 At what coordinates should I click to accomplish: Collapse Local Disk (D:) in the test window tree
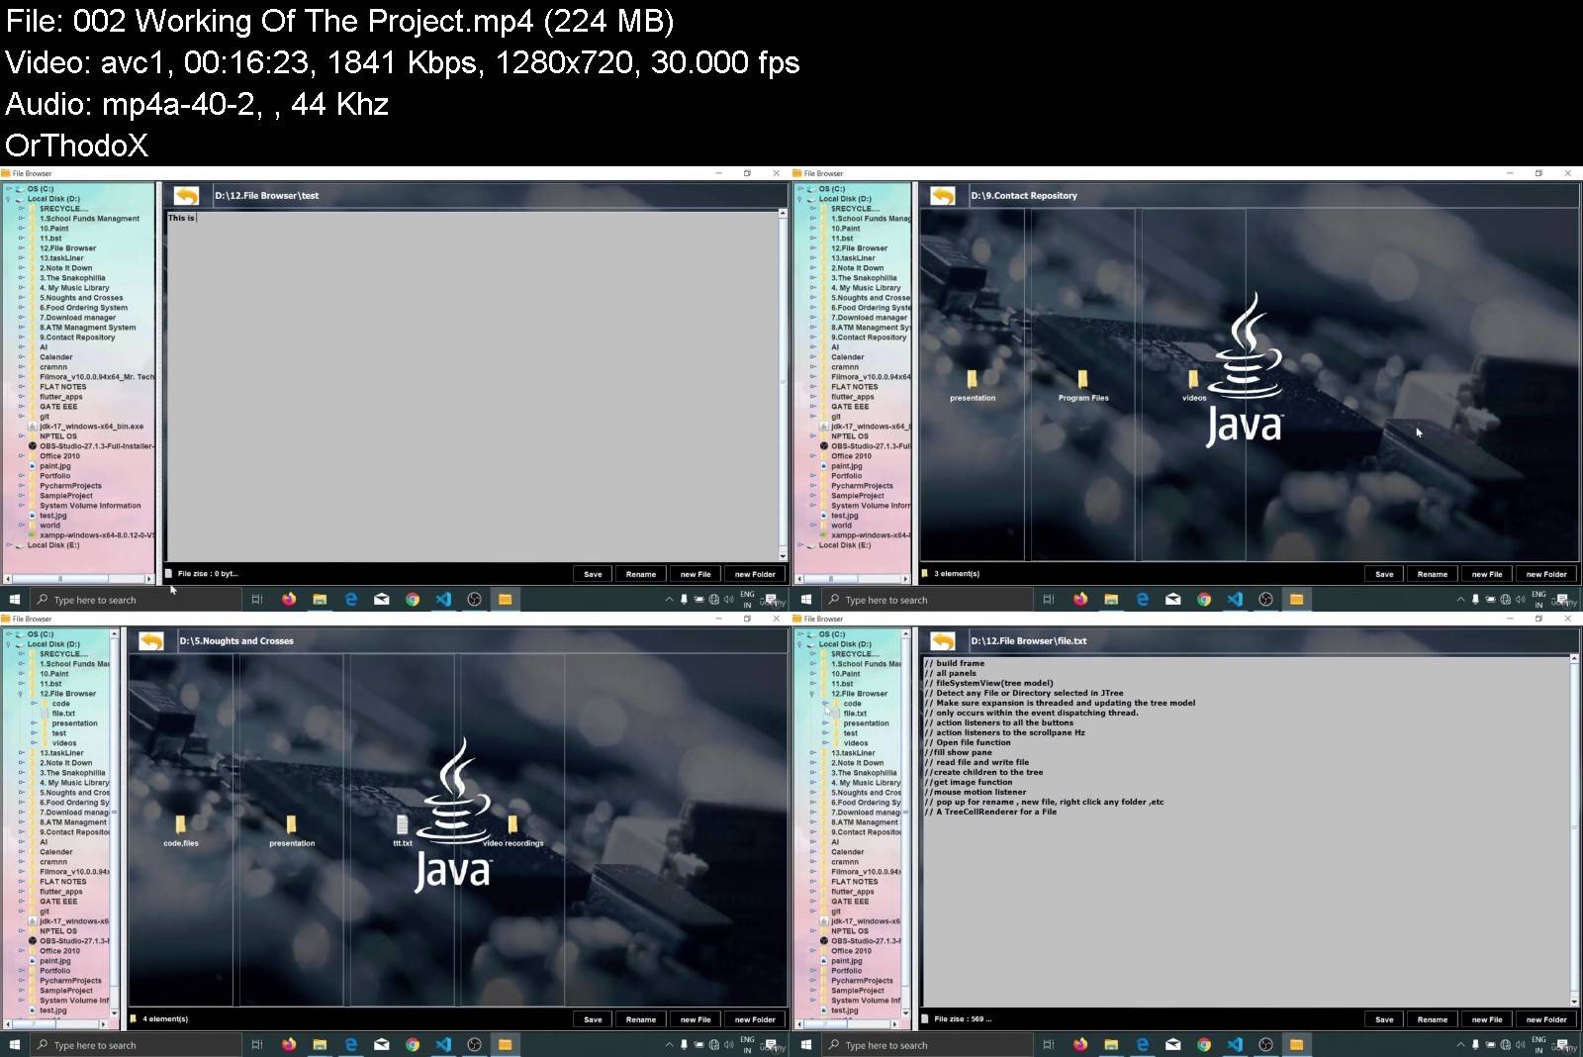pos(9,199)
